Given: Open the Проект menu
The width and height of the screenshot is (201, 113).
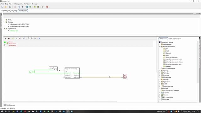Looking at the screenshot, I should point(11,4).
